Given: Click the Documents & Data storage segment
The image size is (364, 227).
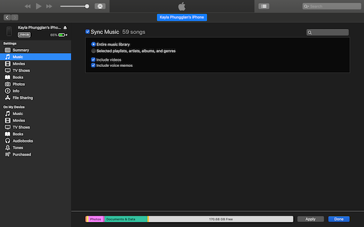Looking at the screenshot, I should [126, 219].
